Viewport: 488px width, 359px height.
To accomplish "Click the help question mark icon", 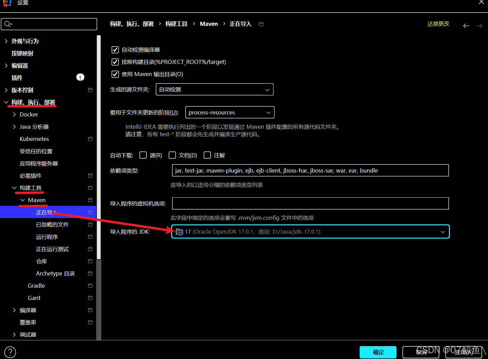I will (10, 352).
